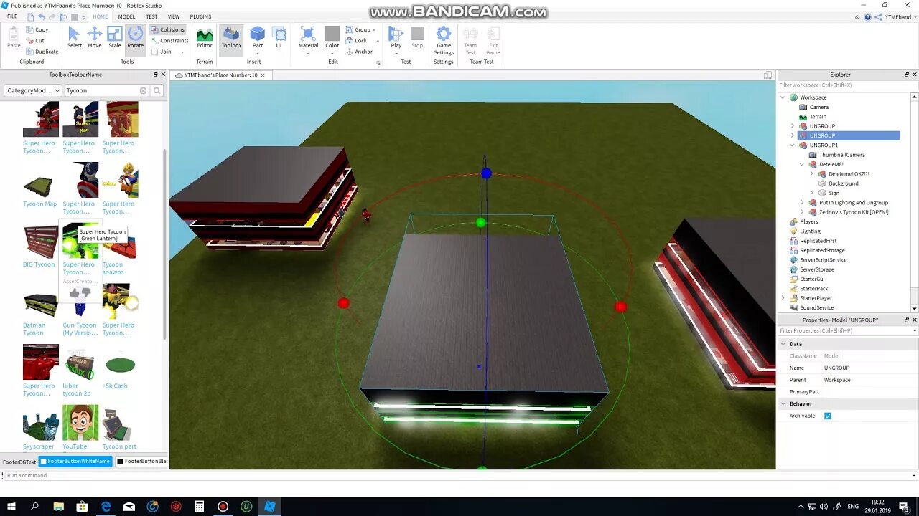
Task: Switch to the MODEL ribbon tab
Action: point(126,16)
